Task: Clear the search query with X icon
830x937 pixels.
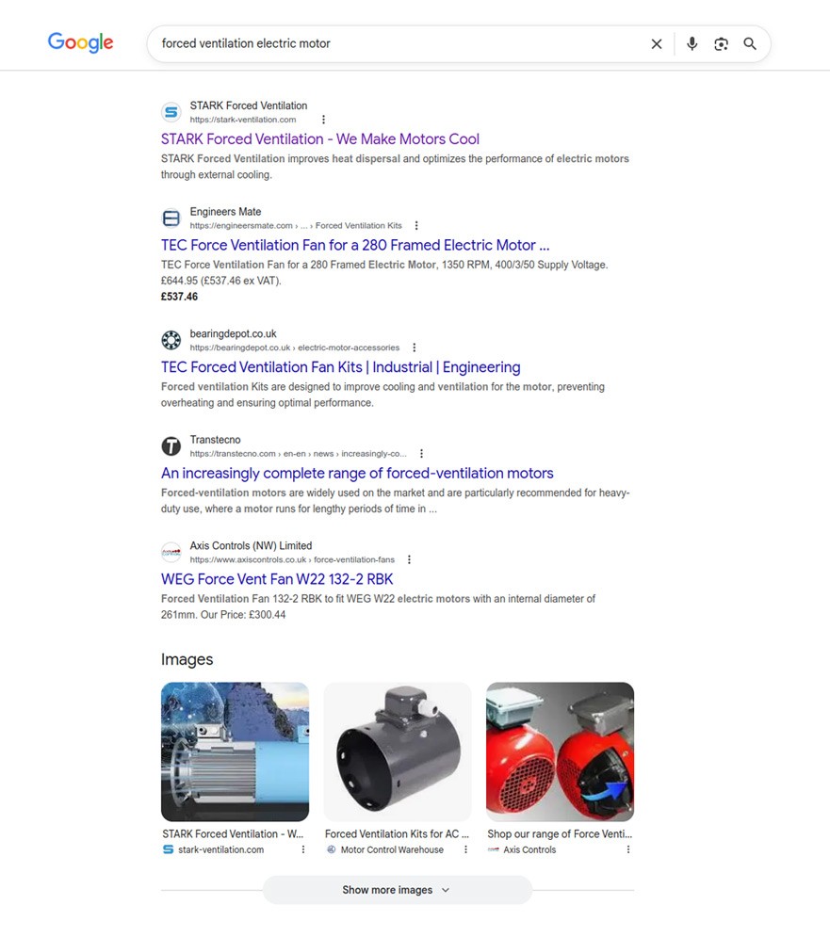Action: [656, 43]
